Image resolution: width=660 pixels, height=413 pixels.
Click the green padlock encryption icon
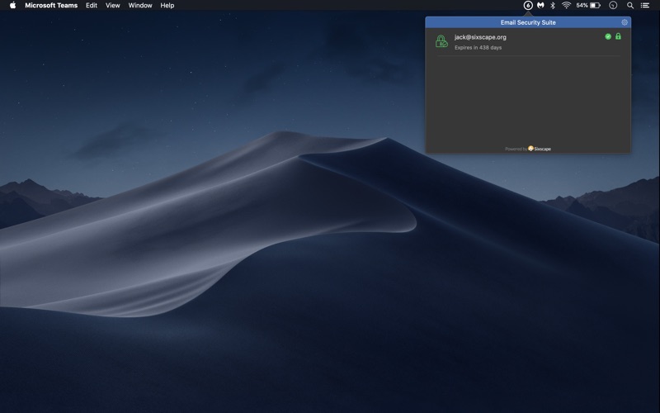coord(618,36)
